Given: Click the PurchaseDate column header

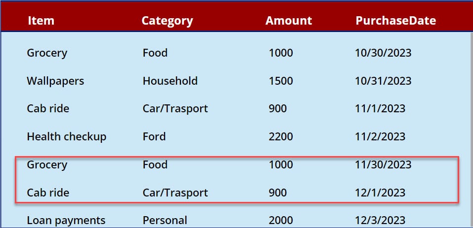Looking at the screenshot, I should tap(396, 20).
